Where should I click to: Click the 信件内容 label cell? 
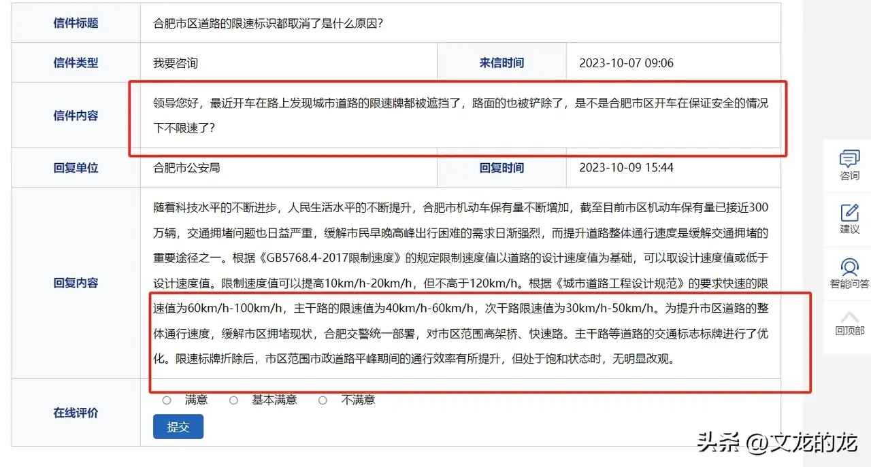coord(76,116)
